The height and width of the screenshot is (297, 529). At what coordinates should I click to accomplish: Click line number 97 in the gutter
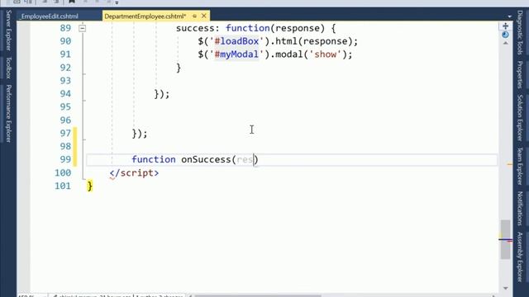tap(65, 134)
